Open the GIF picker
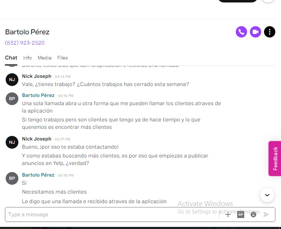The width and height of the screenshot is (281, 229). [240, 214]
